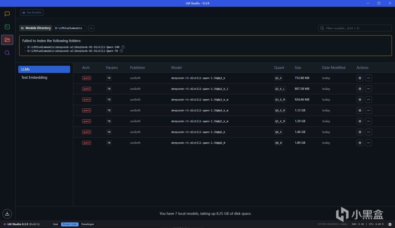This screenshot has width=395, height=228.
Task: Click the Q5_K_M quant badge
Action: click(280, 121)
